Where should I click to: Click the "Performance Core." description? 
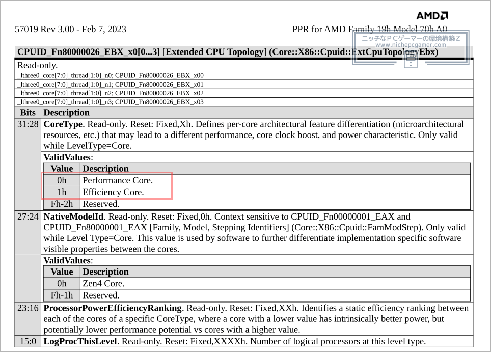tap(118, 180)
